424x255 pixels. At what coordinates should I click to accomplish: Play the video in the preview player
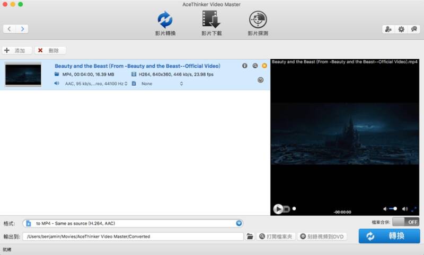278,208
